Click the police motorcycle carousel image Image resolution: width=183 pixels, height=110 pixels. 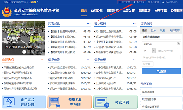23,38
